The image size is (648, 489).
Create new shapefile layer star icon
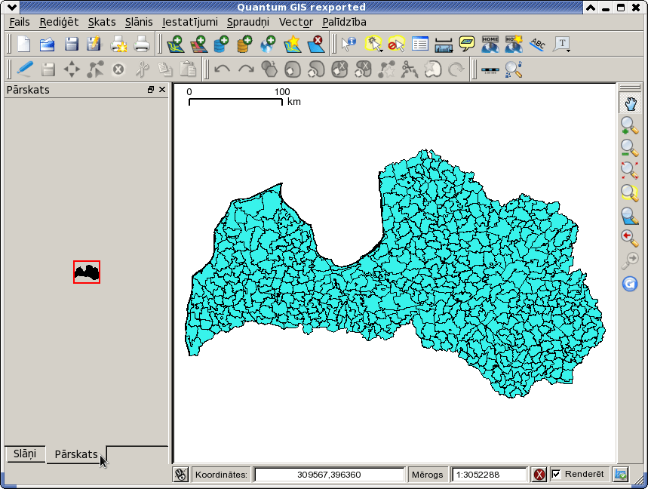(292, 45)
